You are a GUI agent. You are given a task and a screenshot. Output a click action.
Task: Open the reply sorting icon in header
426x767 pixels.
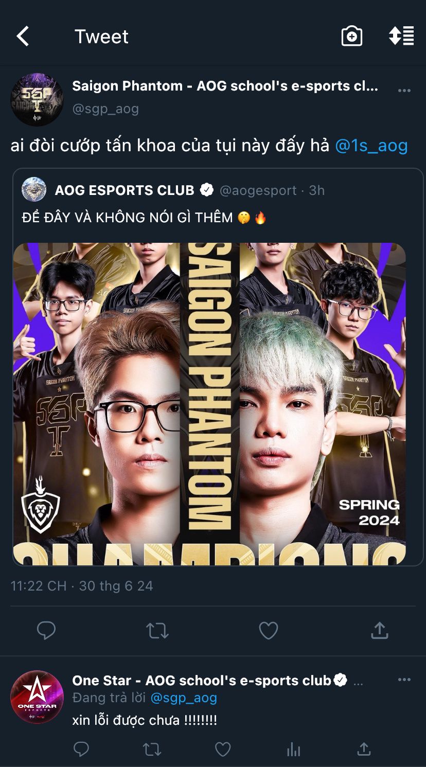point(401,36)
